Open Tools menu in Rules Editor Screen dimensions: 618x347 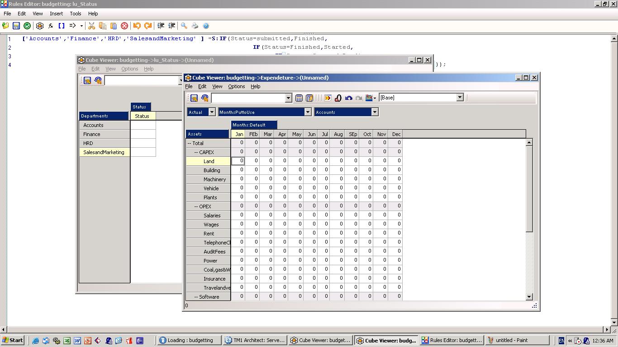click(x=76, y=14)
